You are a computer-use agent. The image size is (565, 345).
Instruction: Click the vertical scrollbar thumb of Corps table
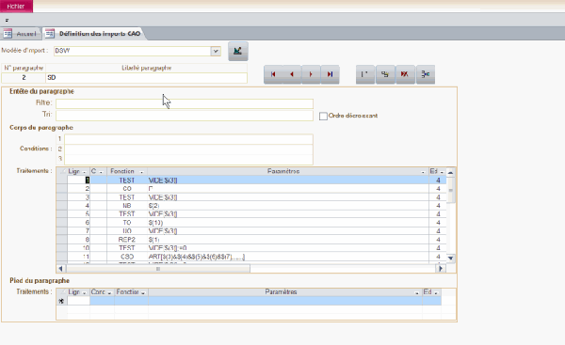[x=450, y=190]
